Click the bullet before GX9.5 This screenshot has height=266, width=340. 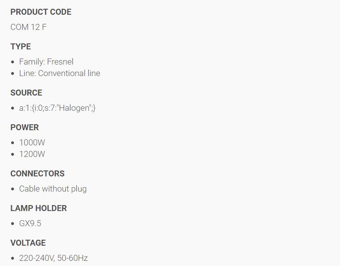(13, 224)
